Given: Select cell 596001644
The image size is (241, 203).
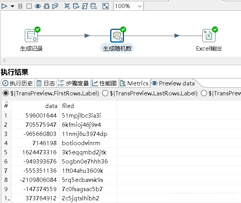Looking at the screenshot, I should (x=36, y=115).
